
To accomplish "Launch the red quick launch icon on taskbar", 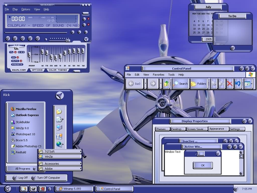I will click(x=42, y=189).
